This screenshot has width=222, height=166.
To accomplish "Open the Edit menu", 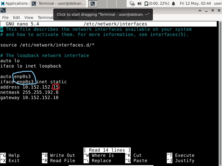I will pos(16,17).
